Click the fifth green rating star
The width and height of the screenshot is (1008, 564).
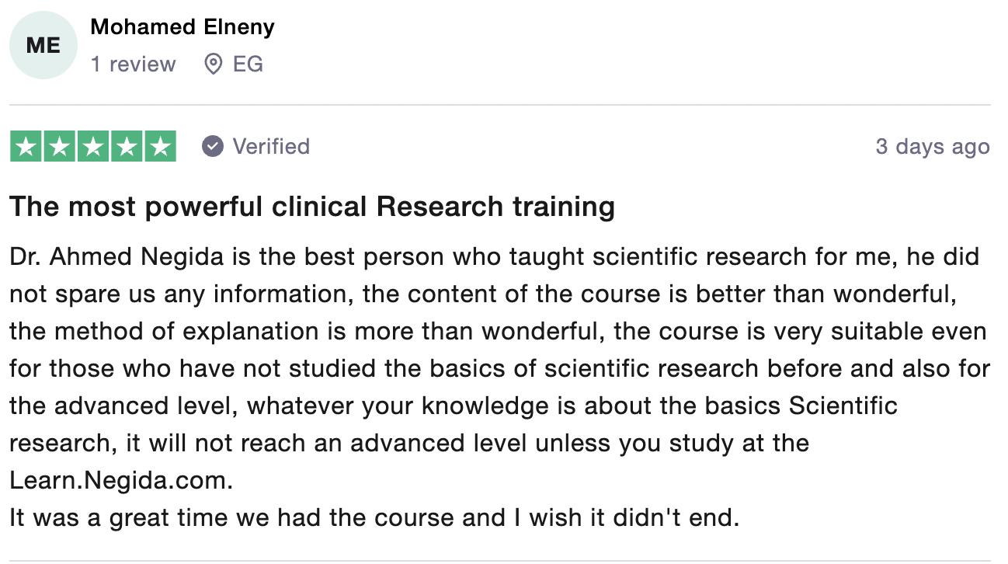coord(160,146)
